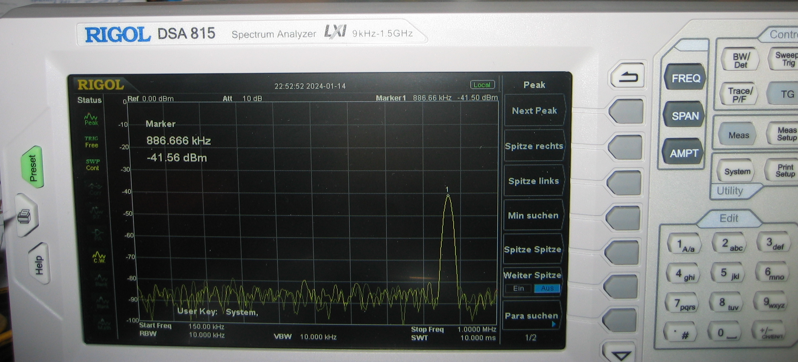Select the Spitze links menu item
Screen dimensions: 798x362
tap(533, 181)
